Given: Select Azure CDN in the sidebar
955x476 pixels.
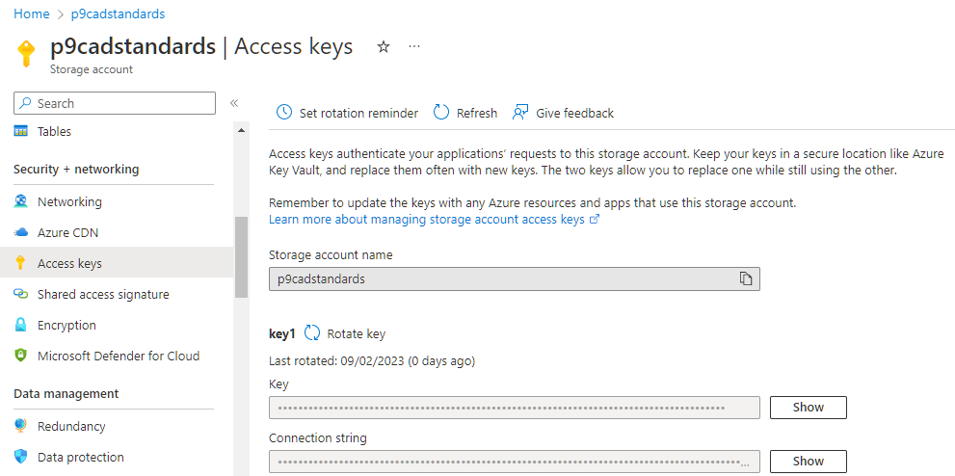Looking at the screenshot, I should (67, 232).
